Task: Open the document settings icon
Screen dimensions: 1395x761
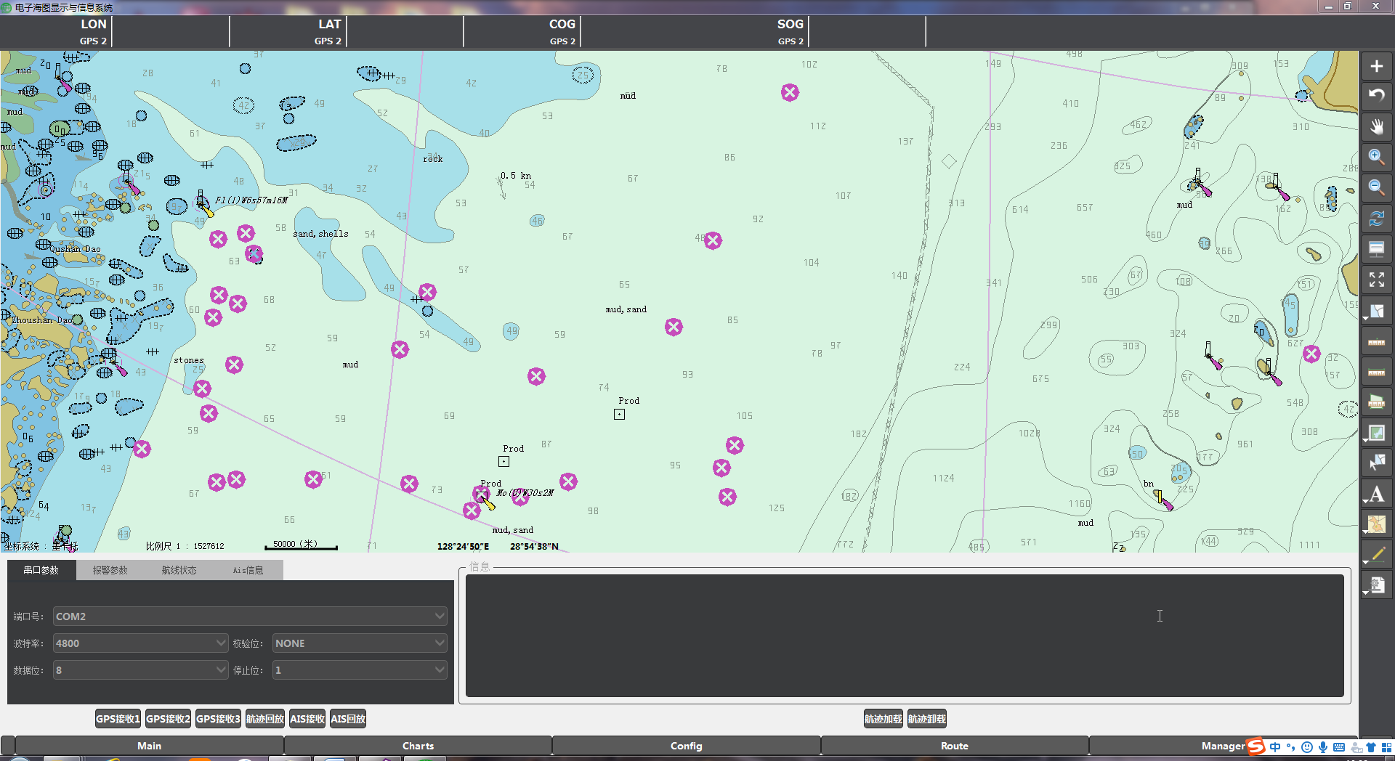Action: tap(1376, 585)
